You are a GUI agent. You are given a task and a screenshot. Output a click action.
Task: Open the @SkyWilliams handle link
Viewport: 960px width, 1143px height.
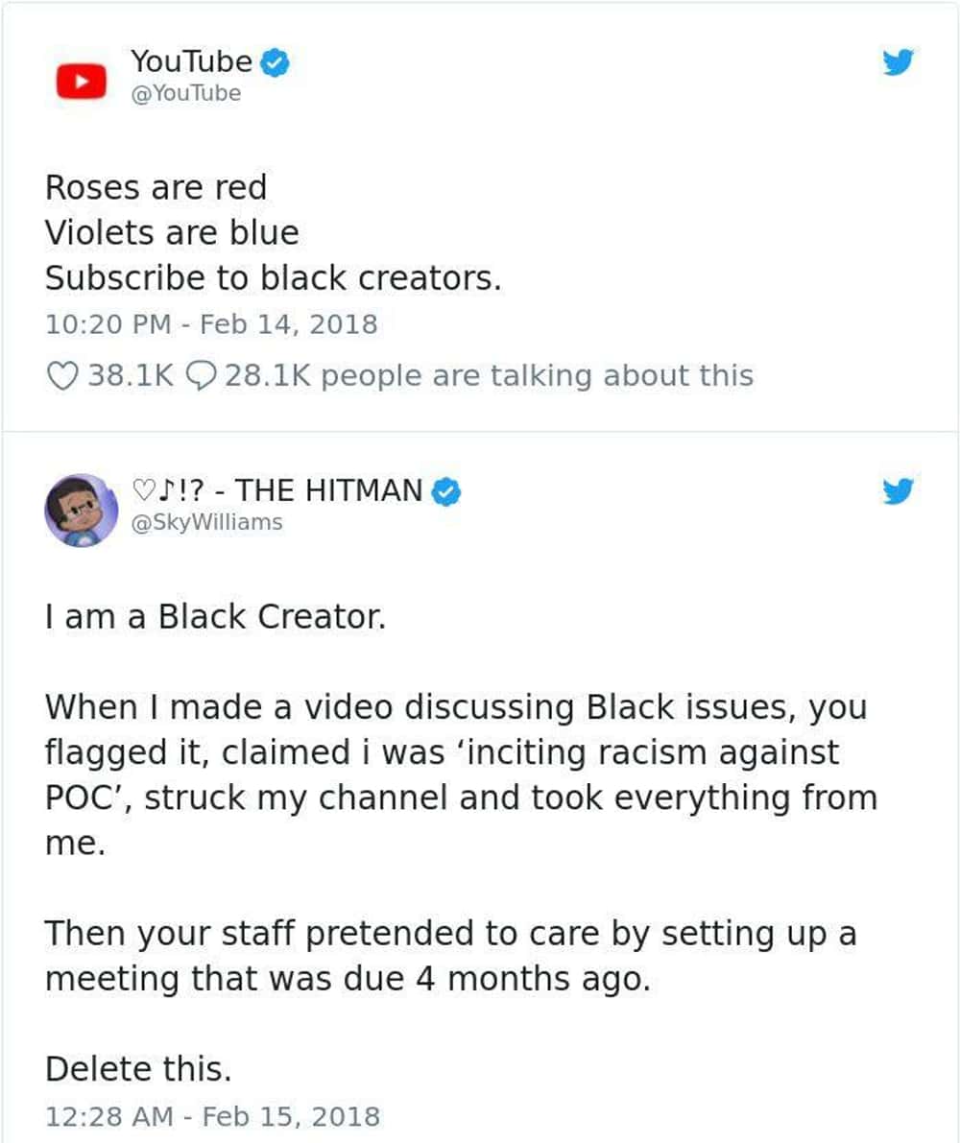206,523
